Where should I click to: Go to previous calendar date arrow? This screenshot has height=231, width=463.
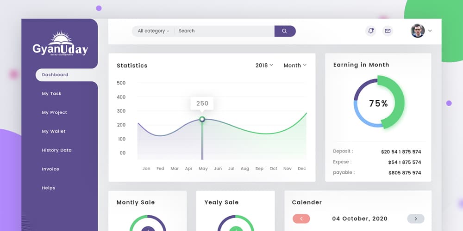tap(301, 219)
